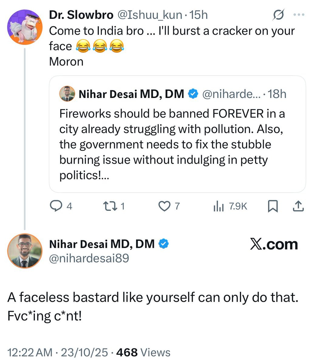Viewport: 313px width, 364px height.
Task: Like the tweet with the heart icon
Action: click(x=164, y=206)
